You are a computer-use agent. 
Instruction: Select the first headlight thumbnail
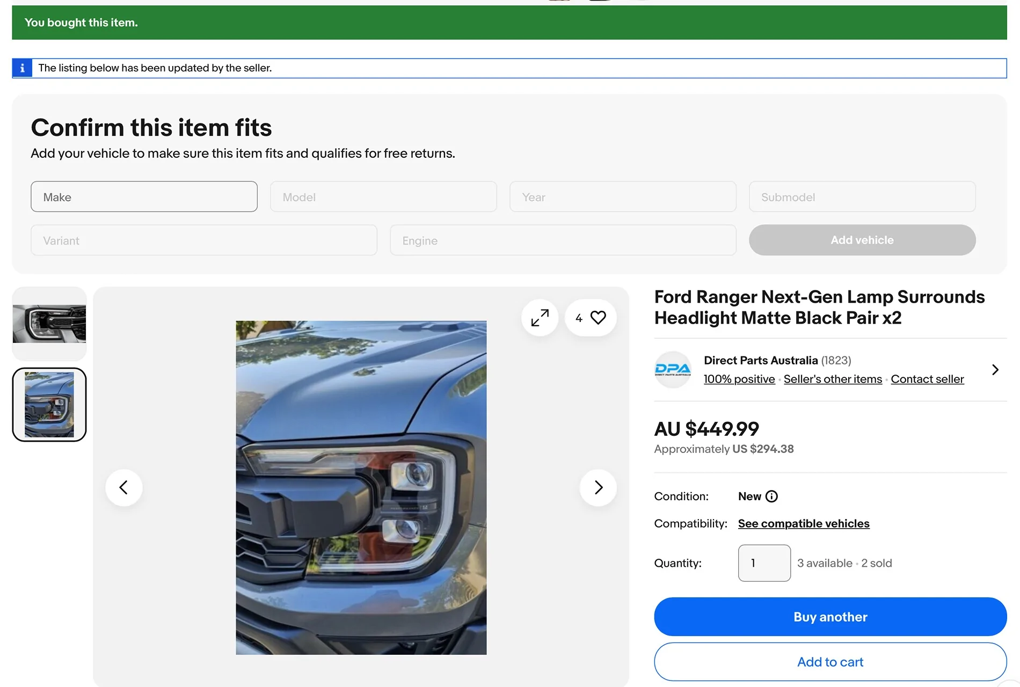pos(49,324)
